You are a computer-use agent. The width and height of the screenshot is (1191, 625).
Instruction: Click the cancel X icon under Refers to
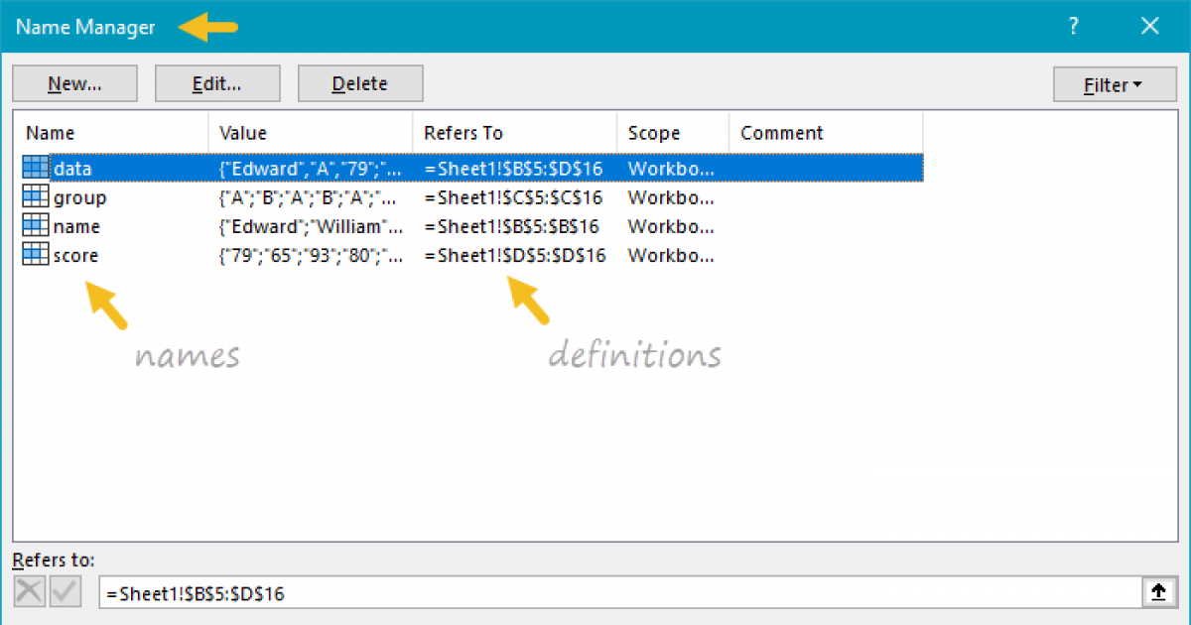(30, 592)
